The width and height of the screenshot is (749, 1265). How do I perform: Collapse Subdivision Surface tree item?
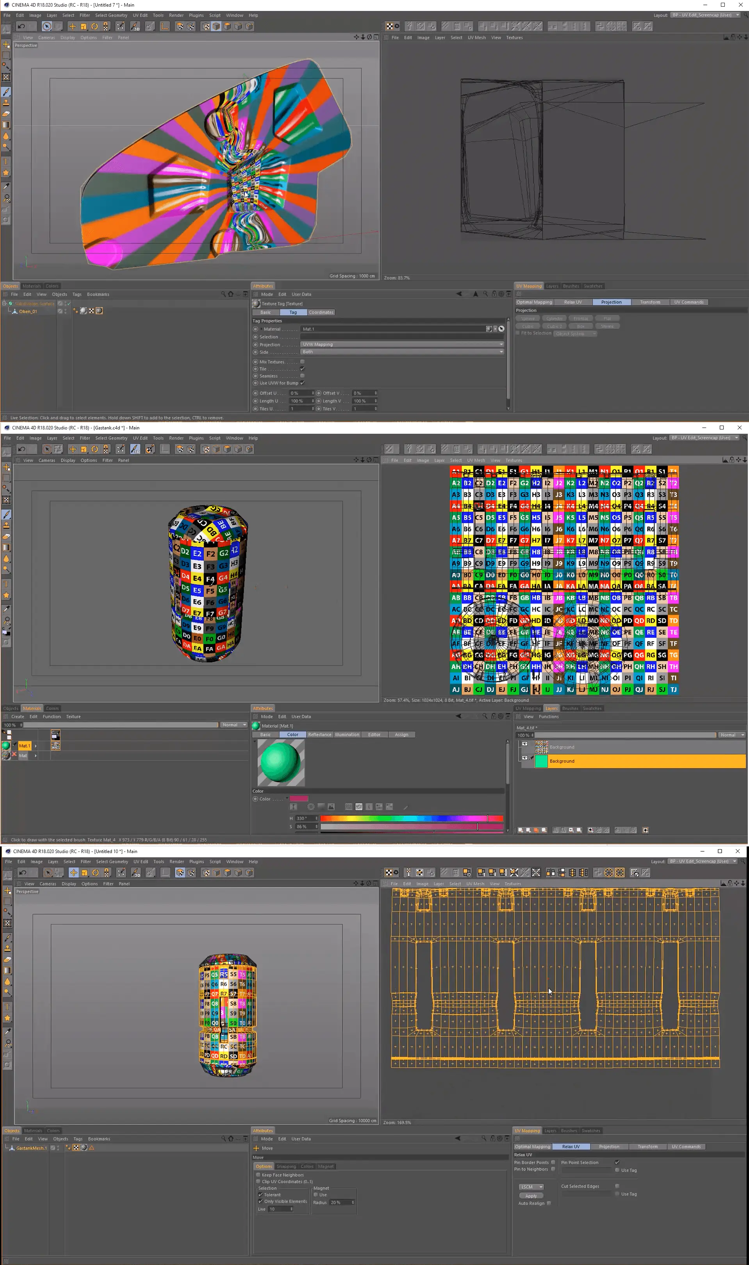pos(5,304)
